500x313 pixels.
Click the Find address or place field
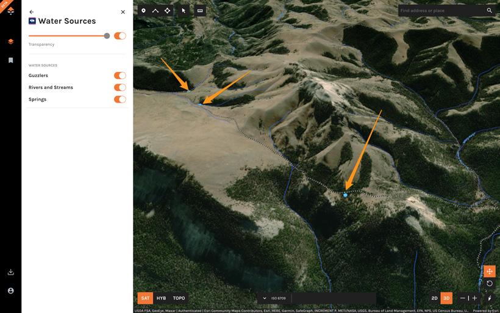click(441, 10)
